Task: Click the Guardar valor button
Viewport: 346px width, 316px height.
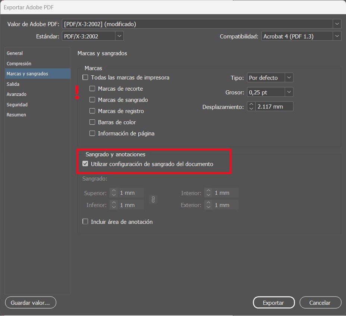Action: [x=31, y=303]
